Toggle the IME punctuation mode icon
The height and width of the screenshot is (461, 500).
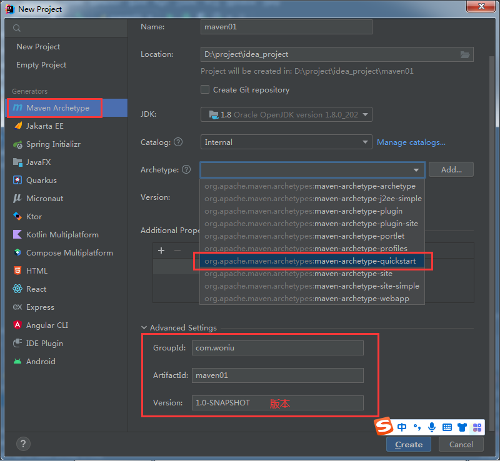coord(417,427)
